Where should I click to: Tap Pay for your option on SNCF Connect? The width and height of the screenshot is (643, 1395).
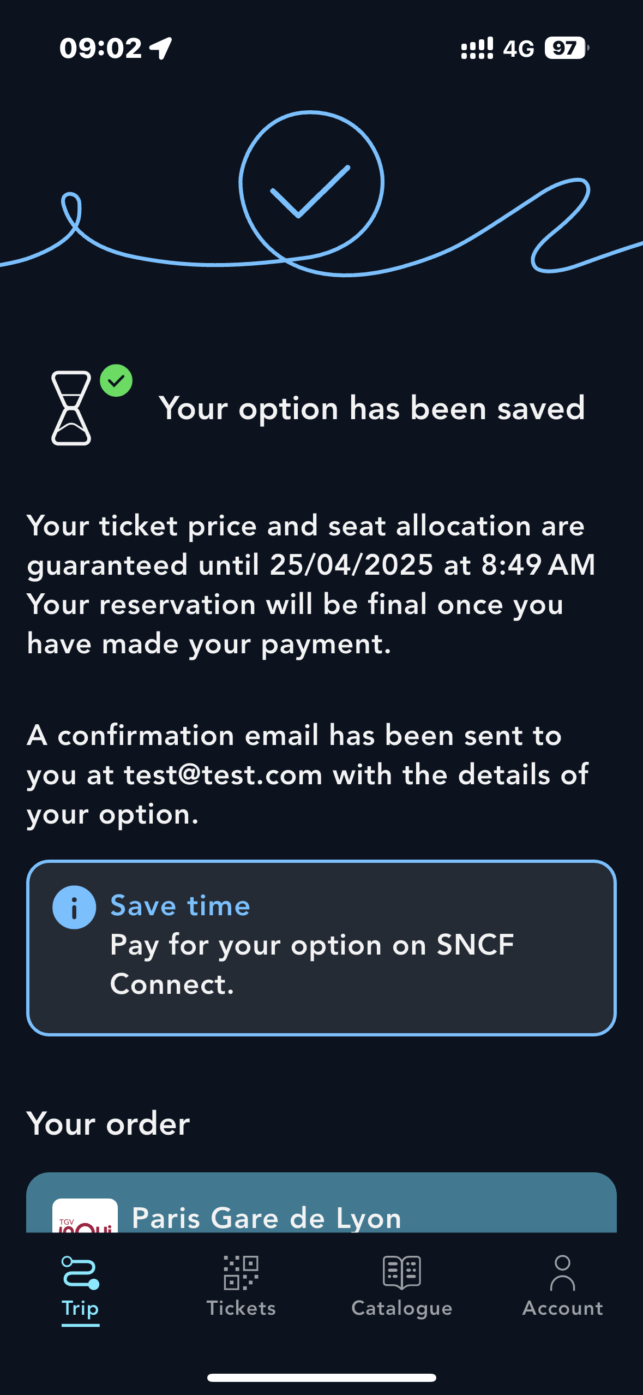point(311,964)
